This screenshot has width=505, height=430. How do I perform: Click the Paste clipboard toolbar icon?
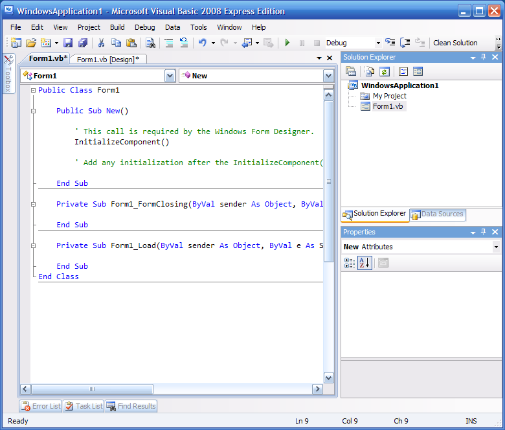coord(131,43)
